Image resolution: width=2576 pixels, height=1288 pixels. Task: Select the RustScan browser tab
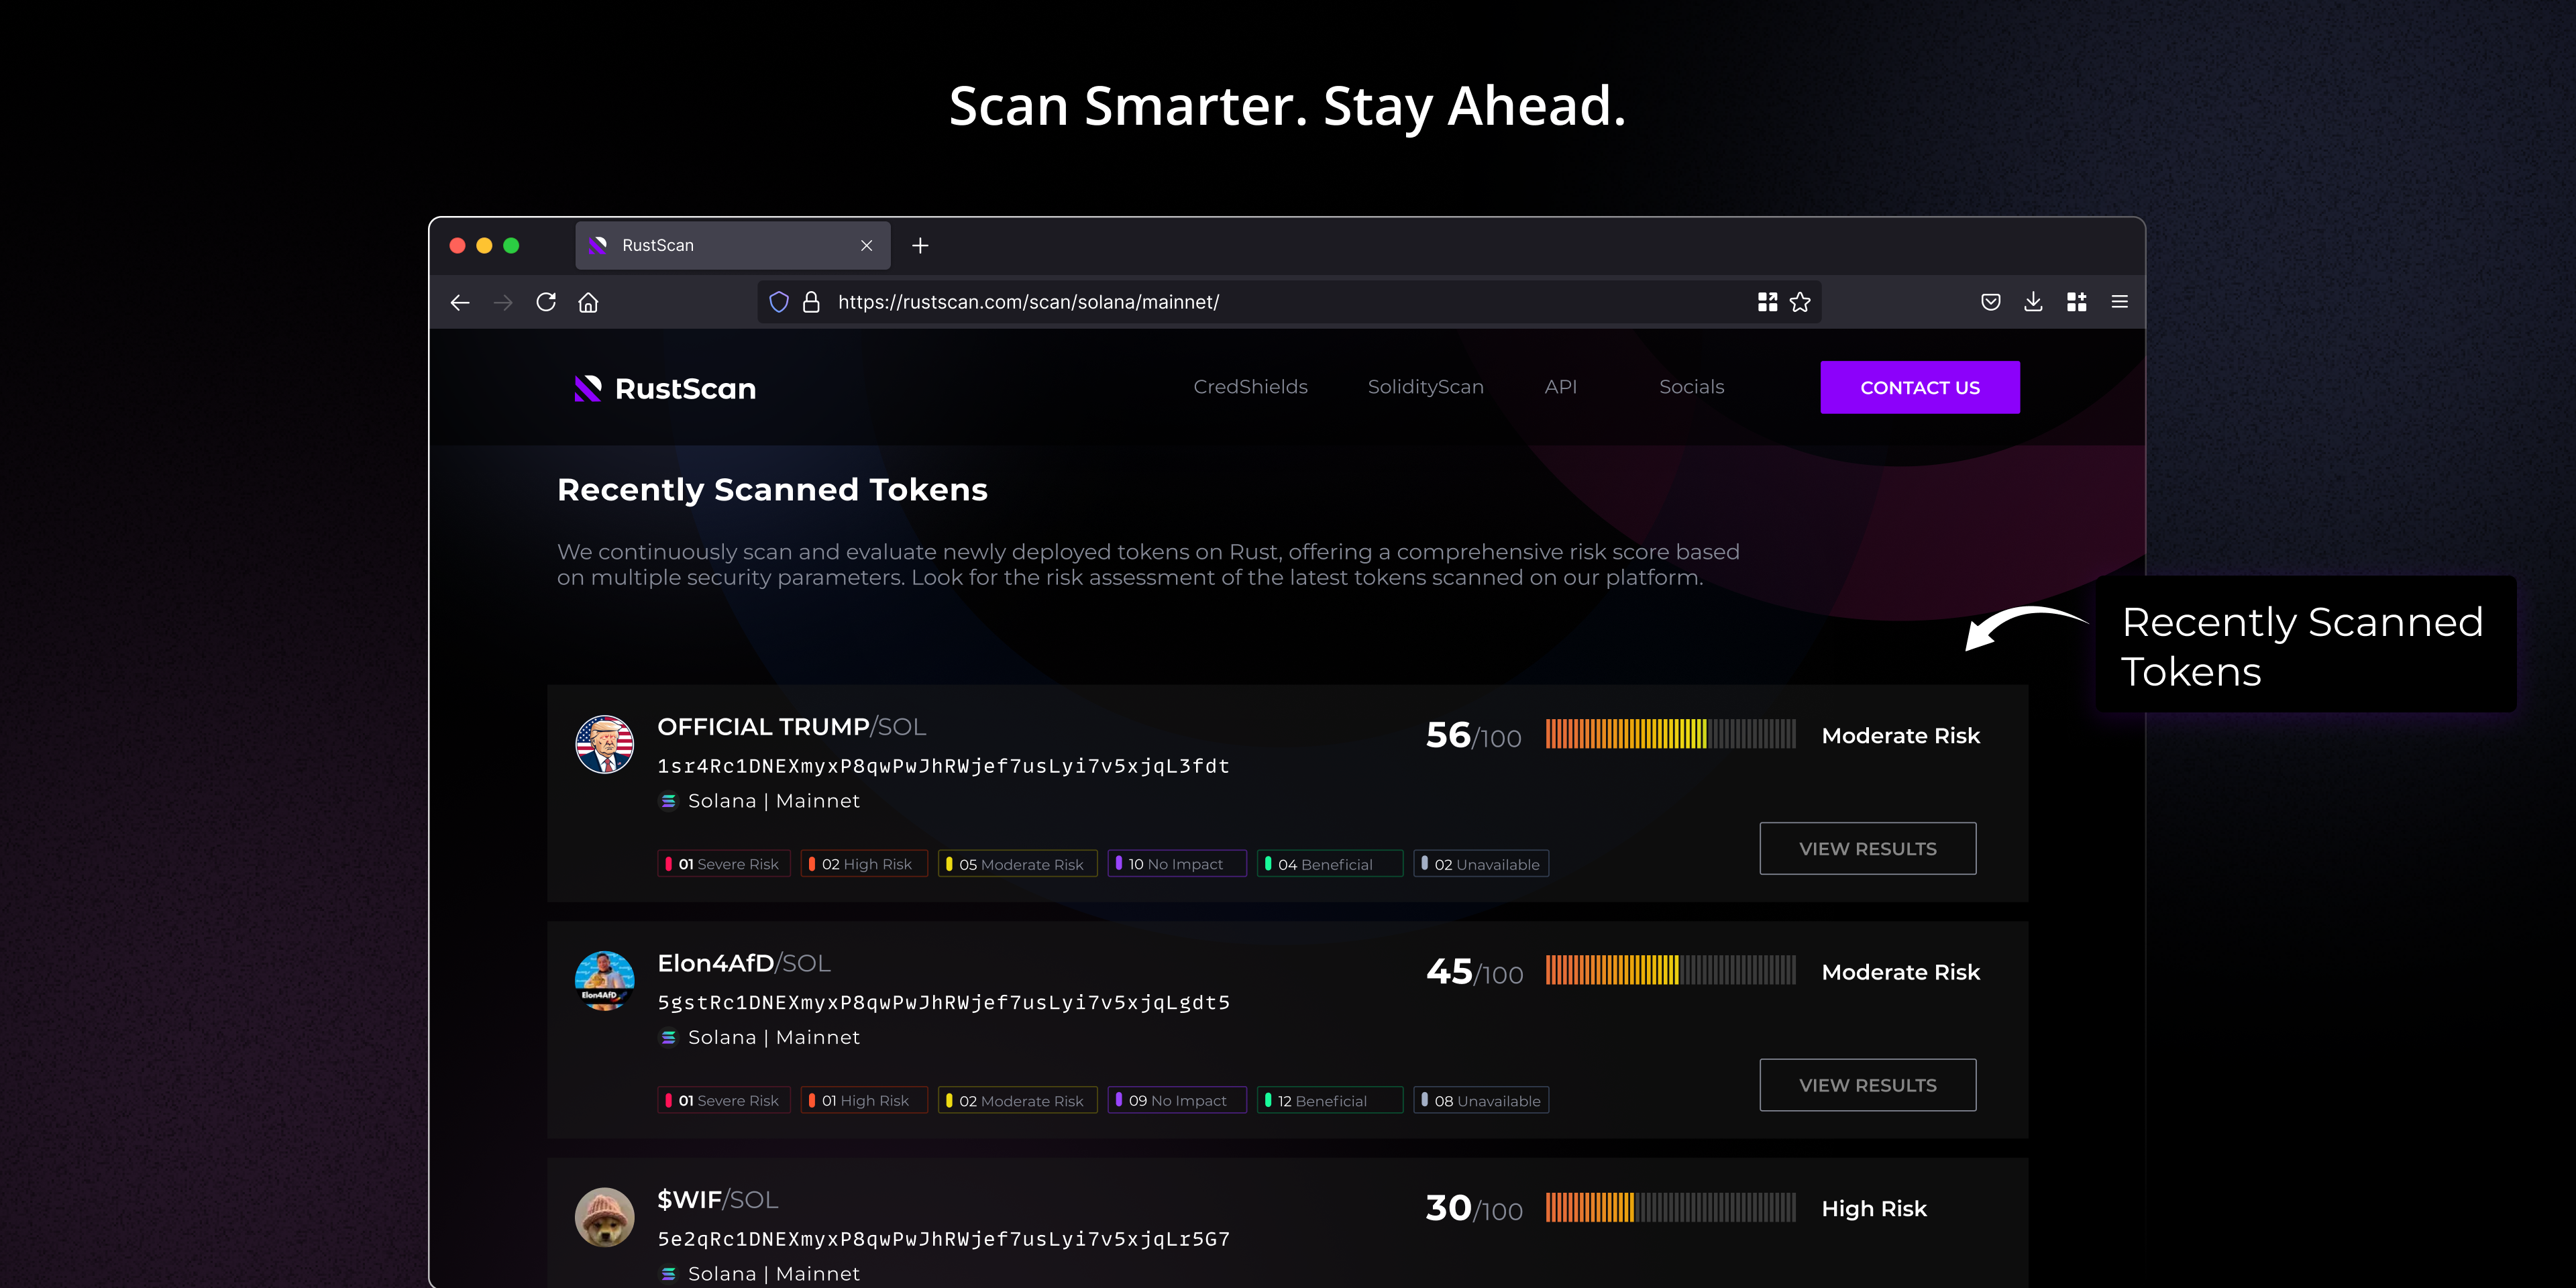[x=732, y=246]
